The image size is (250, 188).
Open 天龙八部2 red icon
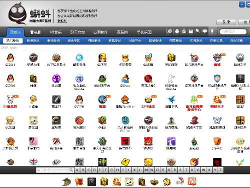(x=148, y=78)
